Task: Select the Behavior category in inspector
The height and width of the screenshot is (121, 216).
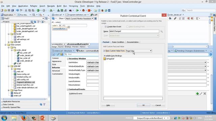Action: (x=56, y=68)
